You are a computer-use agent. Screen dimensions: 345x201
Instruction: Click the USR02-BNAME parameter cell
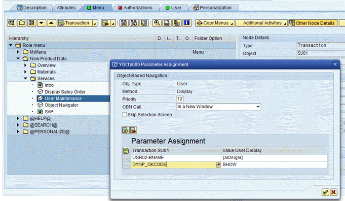point(176,158)
